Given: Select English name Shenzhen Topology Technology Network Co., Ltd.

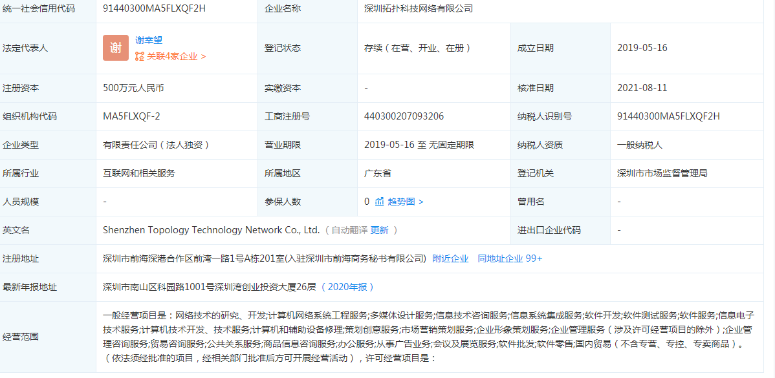Looking at the screenshot, I should point(212,230).
